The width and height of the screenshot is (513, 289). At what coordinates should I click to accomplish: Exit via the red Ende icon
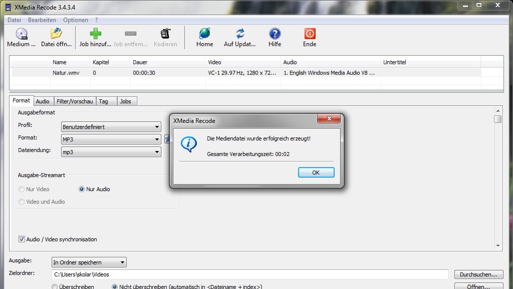pyautogui.click(x=310, y=34)
